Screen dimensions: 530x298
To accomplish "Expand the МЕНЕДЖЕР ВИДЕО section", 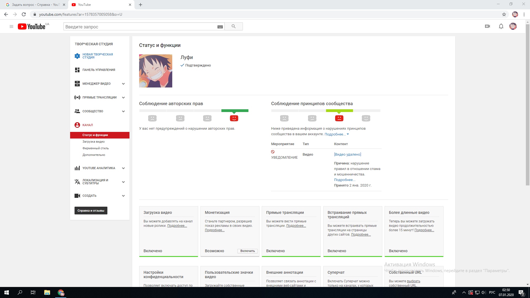I will 123,84.
